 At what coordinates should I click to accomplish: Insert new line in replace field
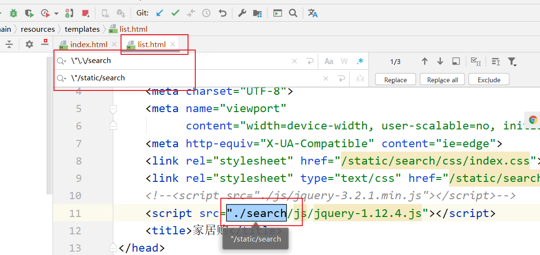341,78
